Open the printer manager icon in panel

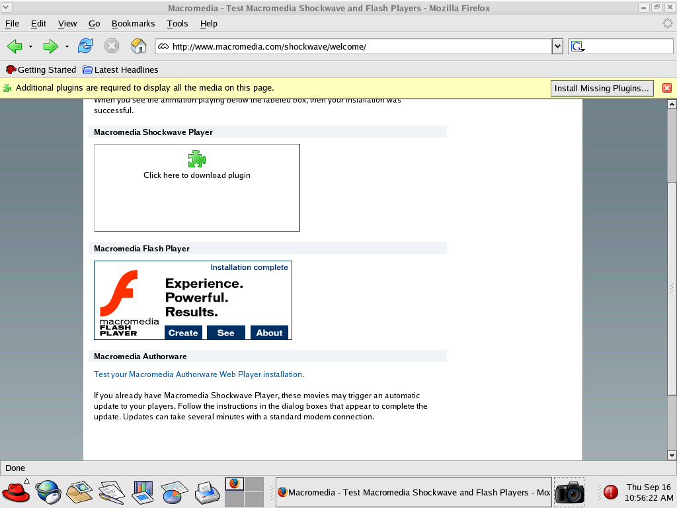pos(207,492)
